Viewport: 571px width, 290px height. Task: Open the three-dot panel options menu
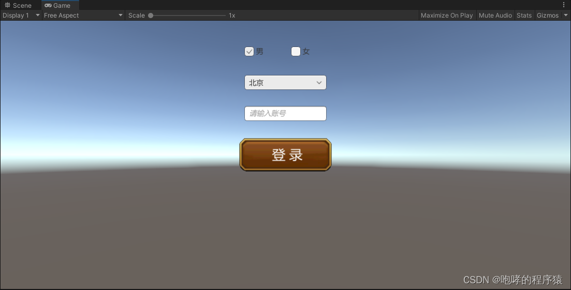tap(564, 5)
